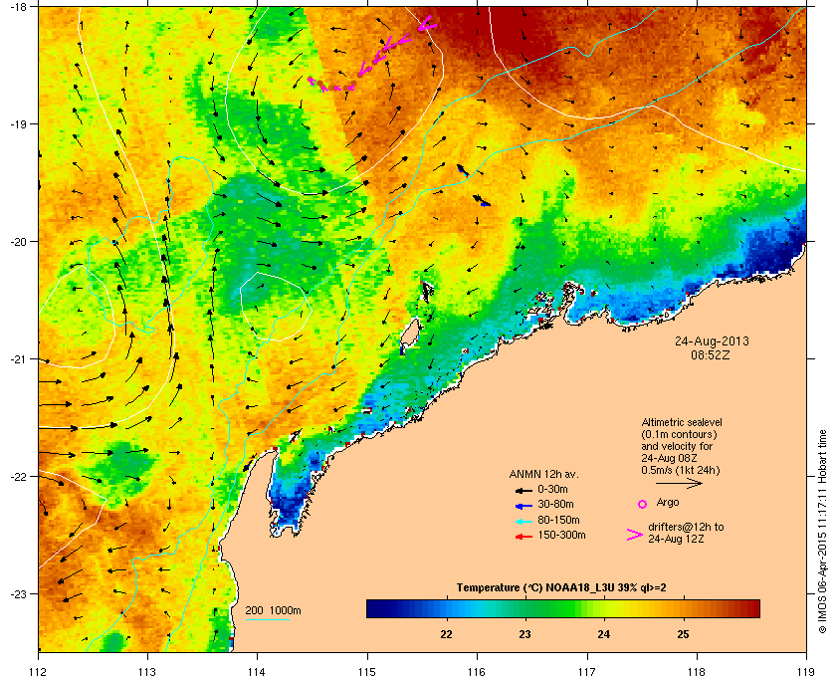Click the '08:52Z' time label
The image size is (836, 677).
(x=711, y=354)
